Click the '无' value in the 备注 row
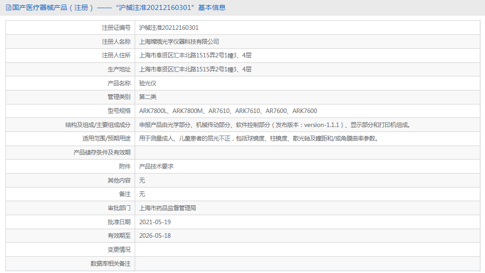 [x=142, y=194]
